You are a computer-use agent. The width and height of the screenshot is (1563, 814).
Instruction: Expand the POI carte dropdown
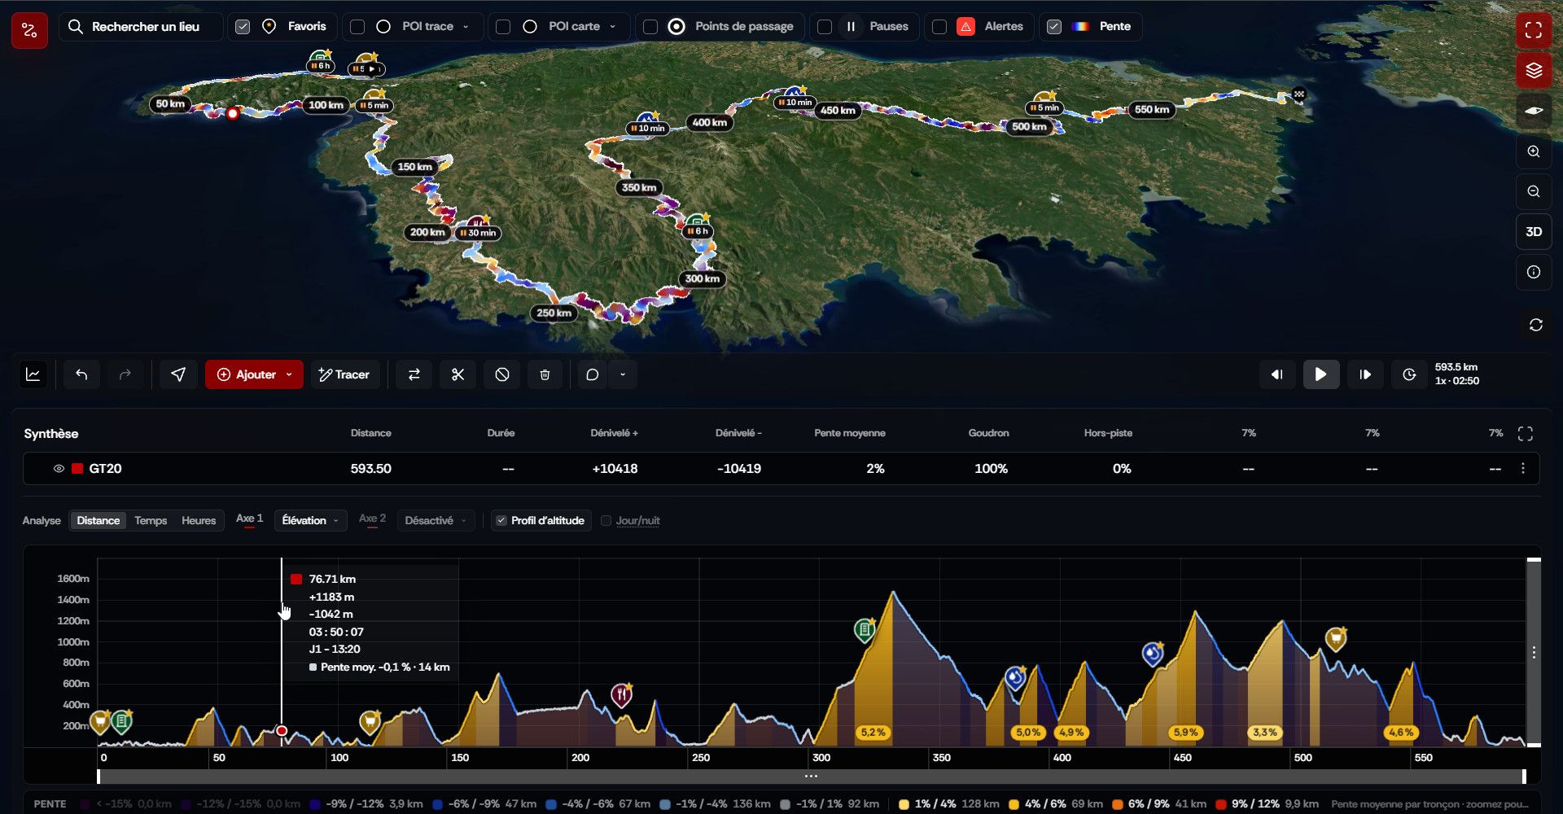pos(612,27)
